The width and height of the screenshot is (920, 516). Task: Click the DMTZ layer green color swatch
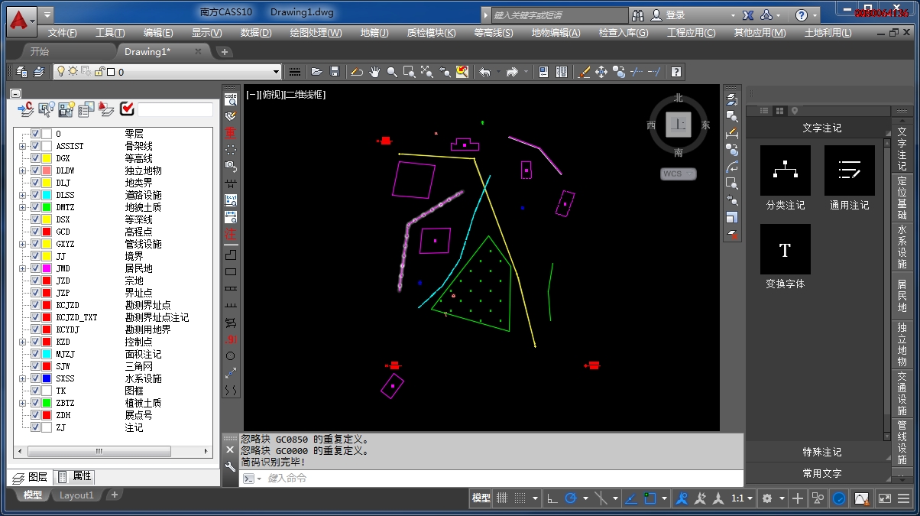pyautogui.click(x=47, y=207)
